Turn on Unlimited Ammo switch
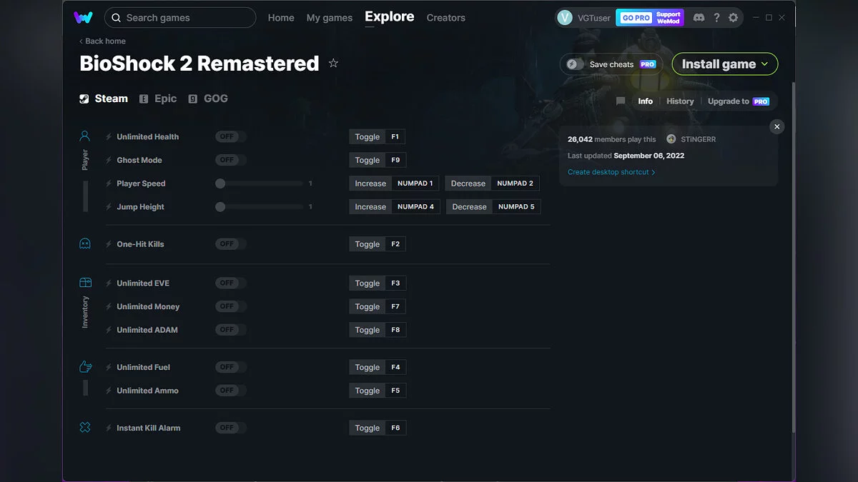Image resolution: width=858 pixels, height=482 pixels. (231, 390)
